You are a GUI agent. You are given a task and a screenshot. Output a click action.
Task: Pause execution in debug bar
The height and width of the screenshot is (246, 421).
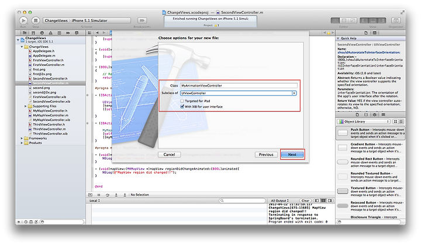(x=99, y=195)
